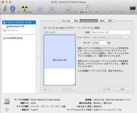Image resolution: width=137 pixels, height=113 pixels.
Task: Click the Verify microscope toolbar icon
Action: (x=5, y=8)
